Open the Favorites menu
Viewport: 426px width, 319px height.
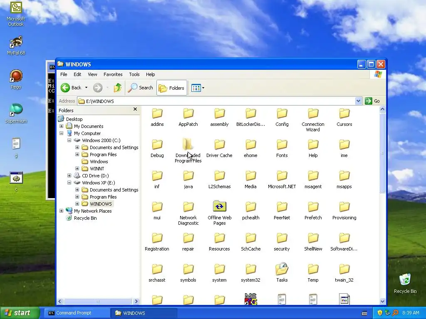[113, 74]
